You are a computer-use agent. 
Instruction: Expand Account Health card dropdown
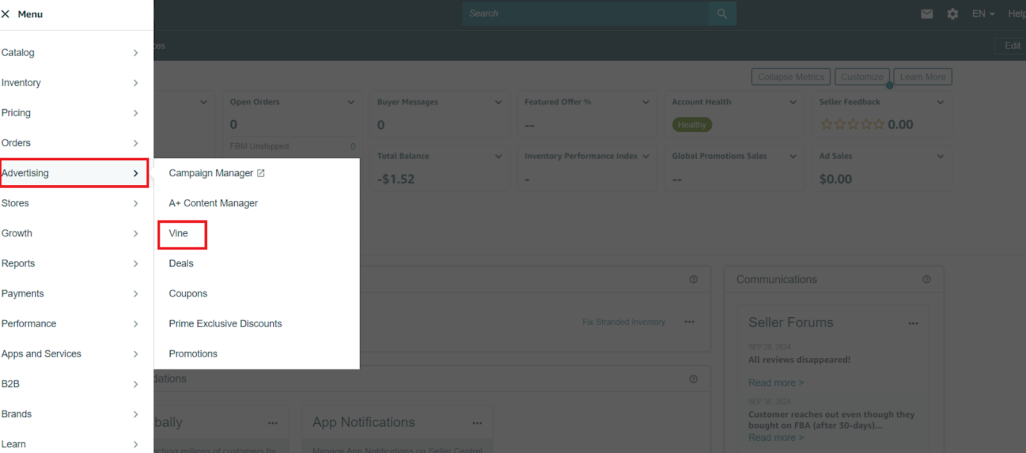(793, 102)
